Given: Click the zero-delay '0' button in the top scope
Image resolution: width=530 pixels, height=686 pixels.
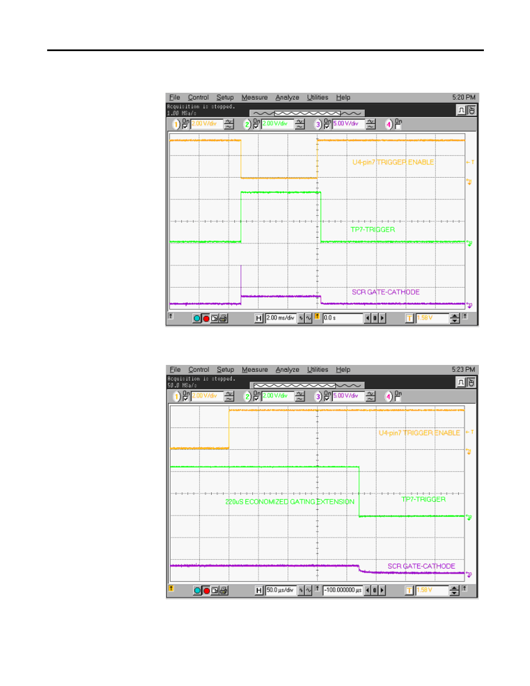Looking at the screenshot, I should [375, 318].
